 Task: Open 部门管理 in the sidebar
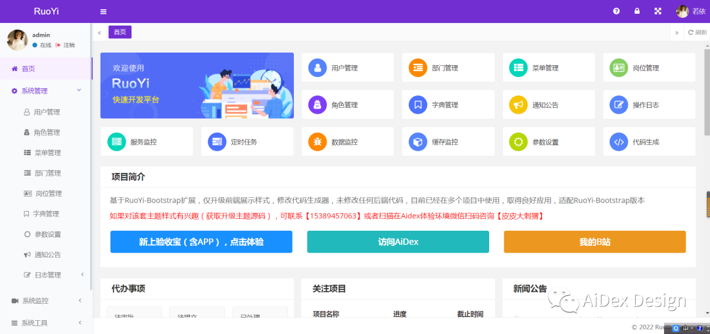pos(46,174)
